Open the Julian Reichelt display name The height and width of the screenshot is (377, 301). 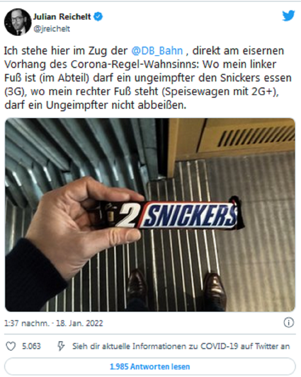click(62, 17)
